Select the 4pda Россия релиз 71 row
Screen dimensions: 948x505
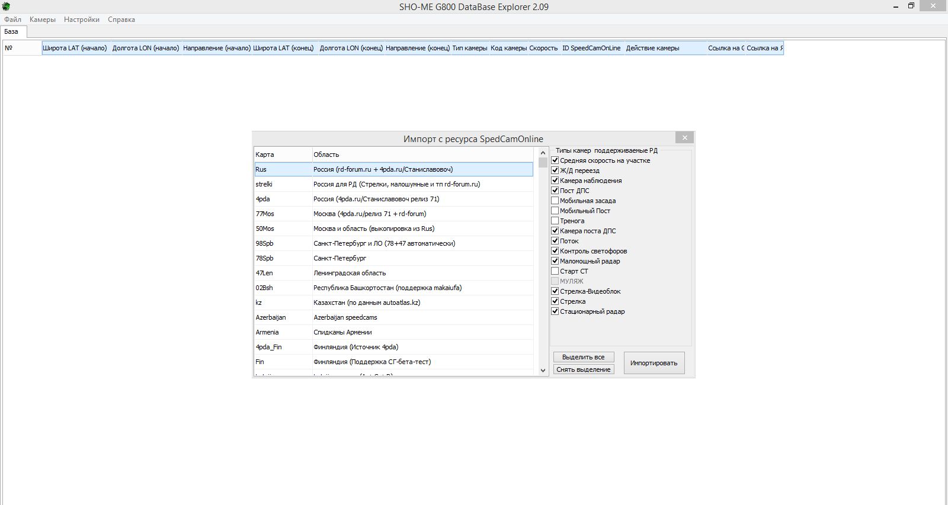pos(393,199)
